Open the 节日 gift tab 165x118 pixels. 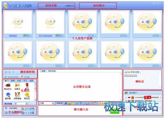[25, 81]
